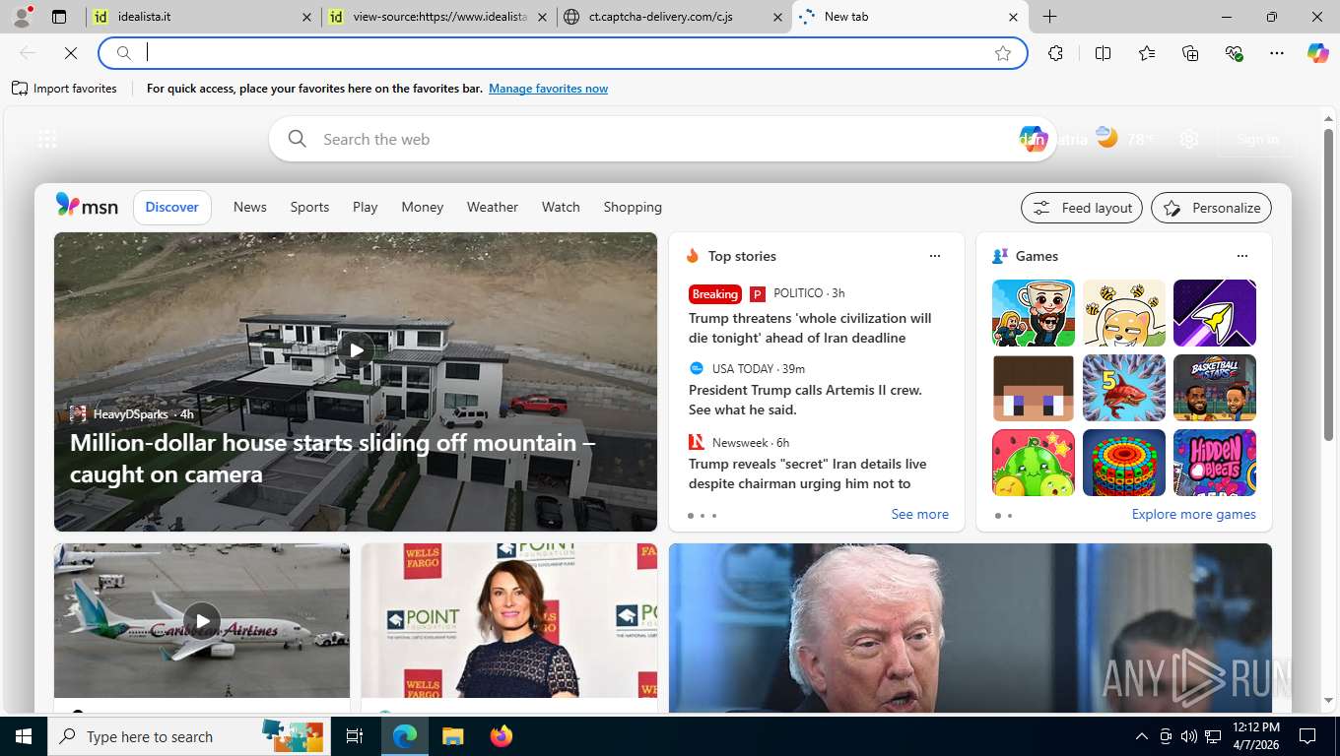The image size is (1340, 756).
Task: Click the Sign in button
Action: 1257,139
